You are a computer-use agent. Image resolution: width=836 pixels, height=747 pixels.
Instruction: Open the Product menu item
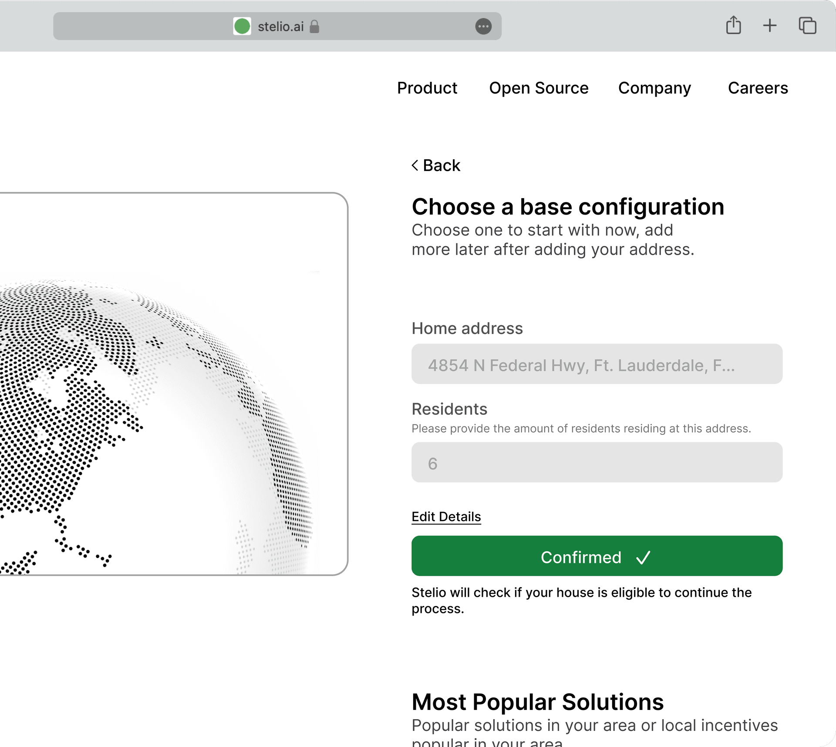(427, 88)
